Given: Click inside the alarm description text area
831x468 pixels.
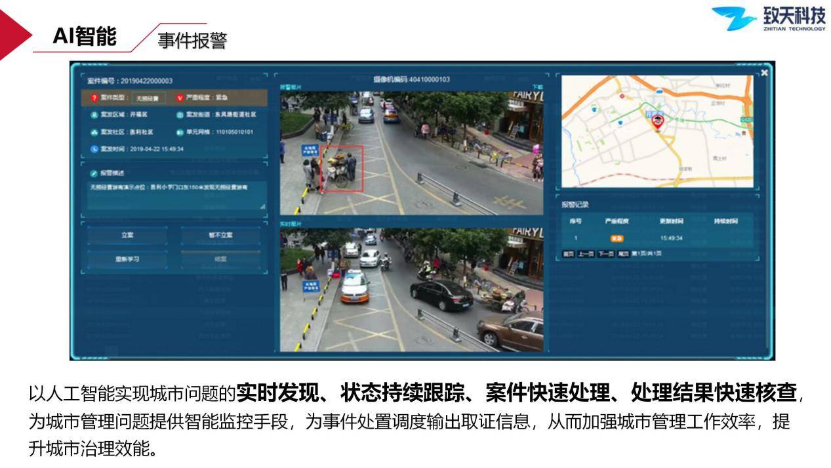Looking at the screenshot, I should 177,196.
